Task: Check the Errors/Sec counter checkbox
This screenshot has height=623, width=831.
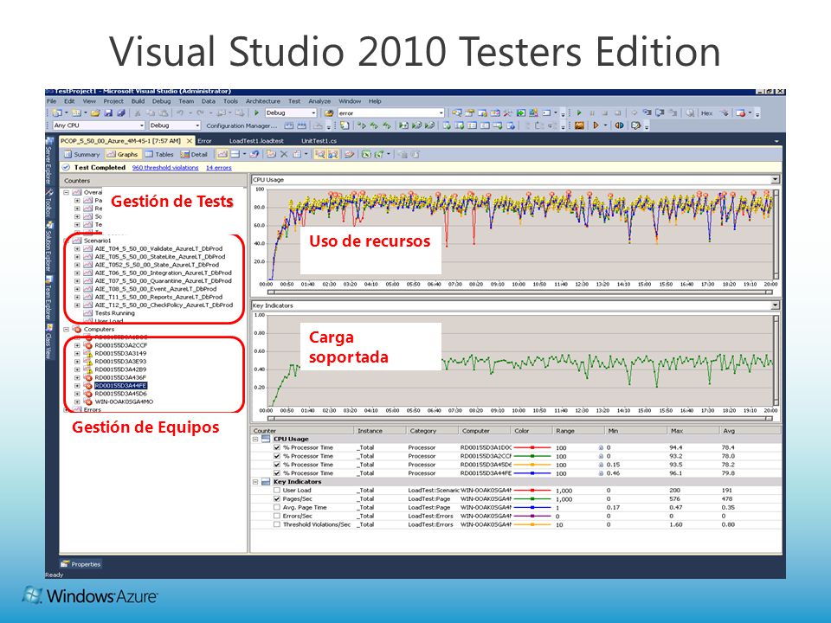Action: tap(277, 516)
